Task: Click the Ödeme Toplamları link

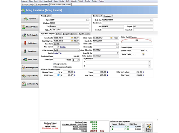Action: point(80,129)
